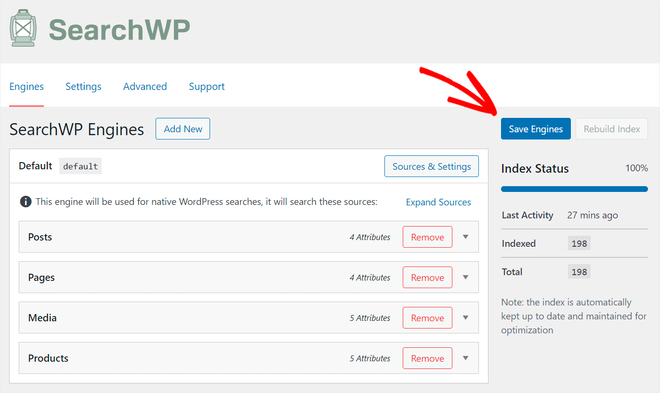Click the Add New engine button

point(183,129)
